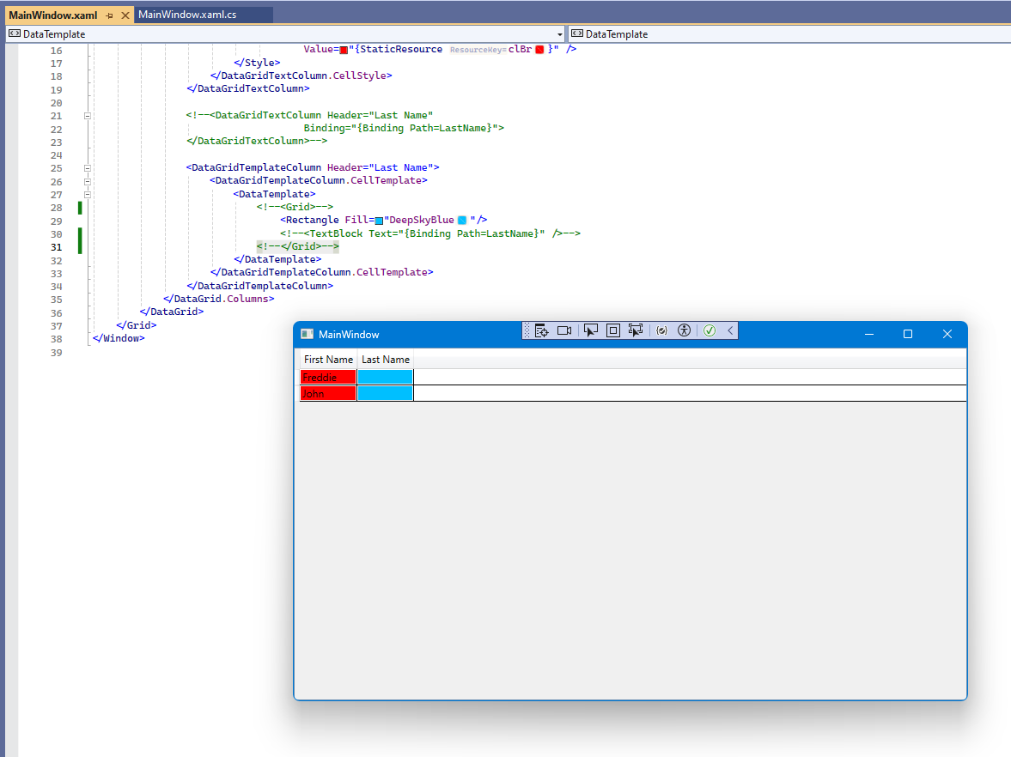Activate the Select Element pointer tool
The height and width of the screenshot is (757, 1011).
pos(591,330)
